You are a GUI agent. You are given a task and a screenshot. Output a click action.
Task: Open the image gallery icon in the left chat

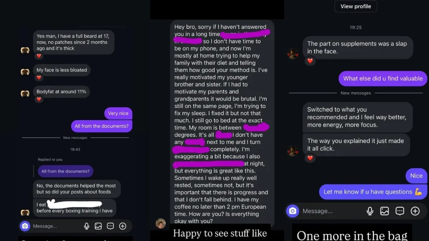coord(98,226)
